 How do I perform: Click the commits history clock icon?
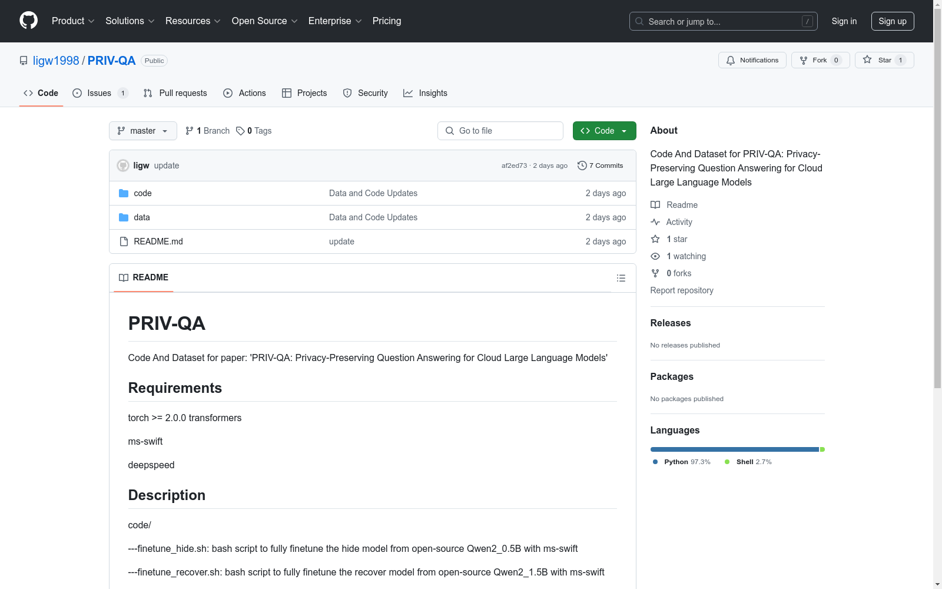click(582, 166)
